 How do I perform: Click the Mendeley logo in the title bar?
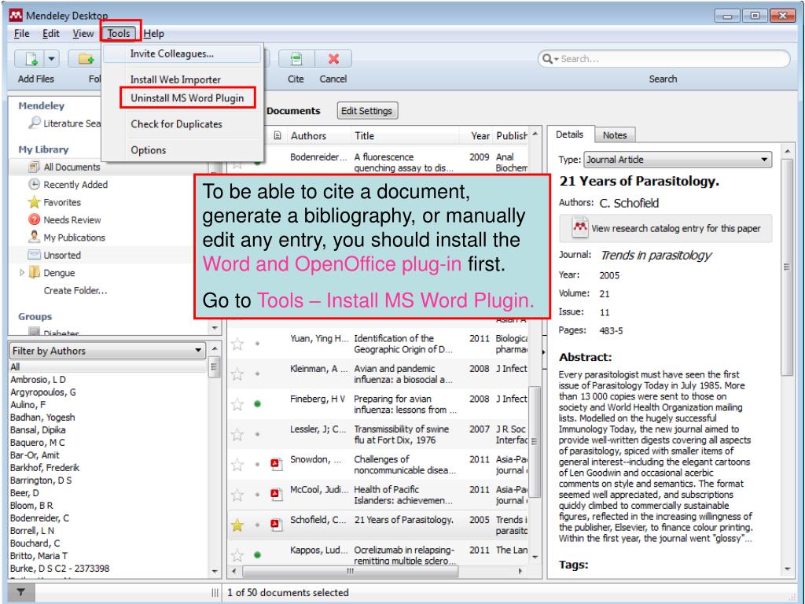pyautogui.click(x=16, y=16)
